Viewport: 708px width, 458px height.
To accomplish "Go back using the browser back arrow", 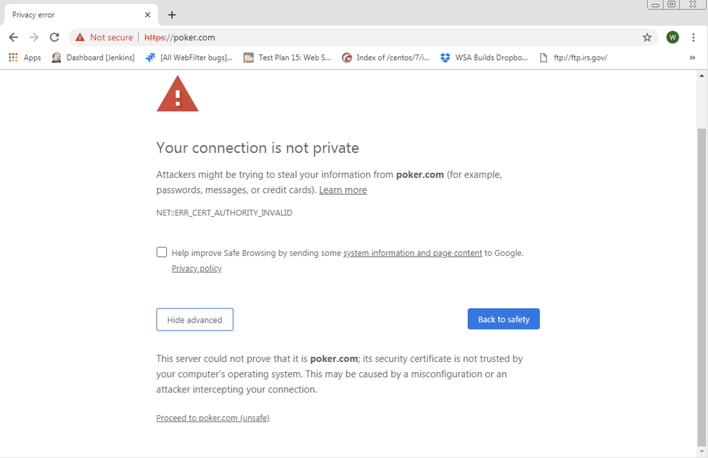I will tap(13, 37).
